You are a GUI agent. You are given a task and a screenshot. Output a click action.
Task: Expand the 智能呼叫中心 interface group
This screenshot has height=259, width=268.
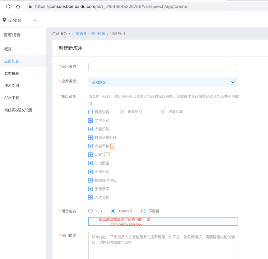91,180
